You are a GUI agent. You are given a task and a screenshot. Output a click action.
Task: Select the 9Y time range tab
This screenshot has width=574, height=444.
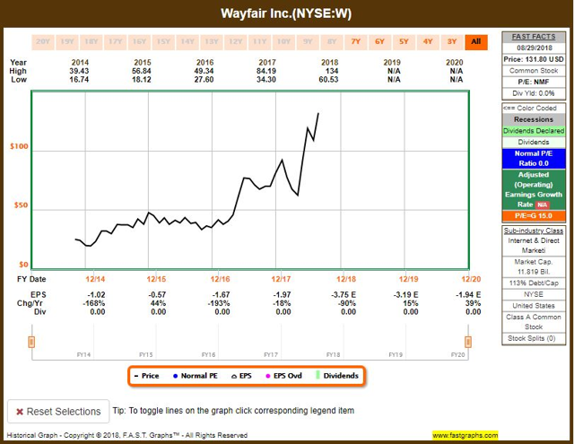pyautogui.click(x=308, y=42)
